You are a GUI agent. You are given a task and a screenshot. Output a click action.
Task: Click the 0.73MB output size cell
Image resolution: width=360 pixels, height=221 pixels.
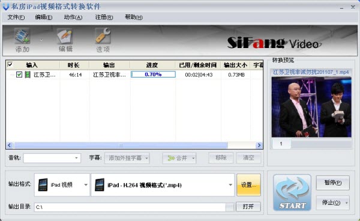[236, 74]
